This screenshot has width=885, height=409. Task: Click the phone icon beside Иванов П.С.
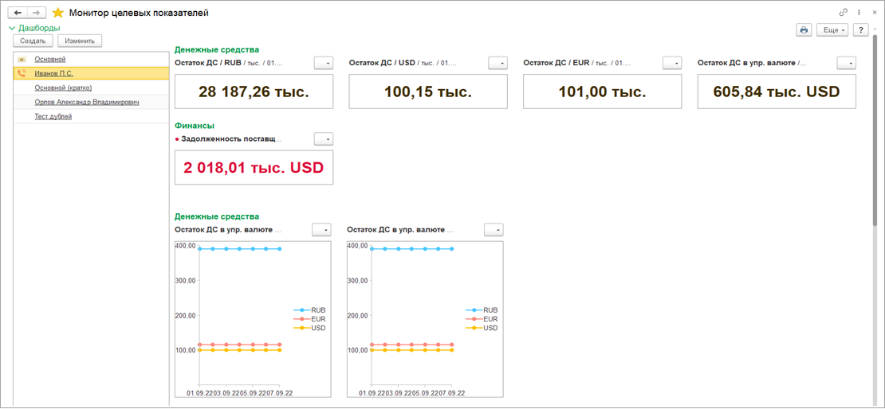(x=22, y=73)
